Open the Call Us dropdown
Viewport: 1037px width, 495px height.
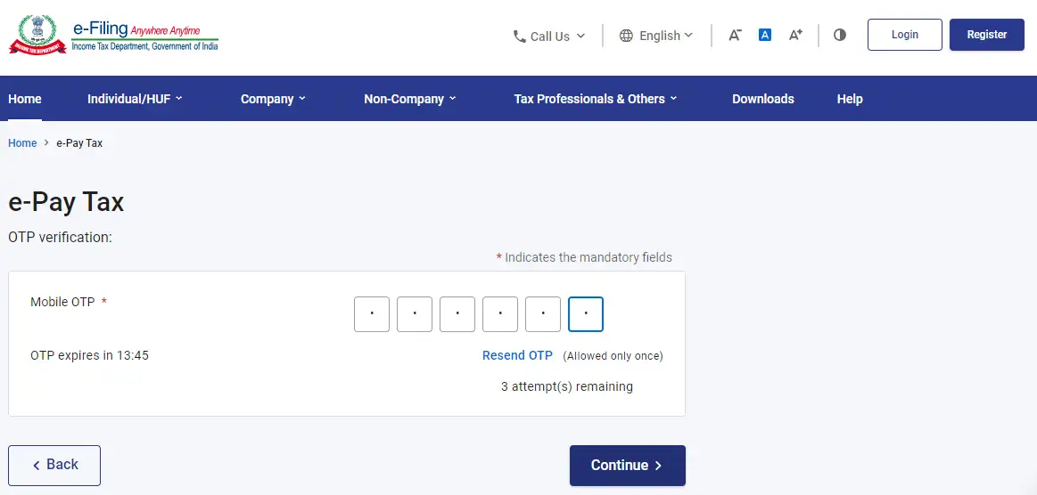(x=549, y=37)
